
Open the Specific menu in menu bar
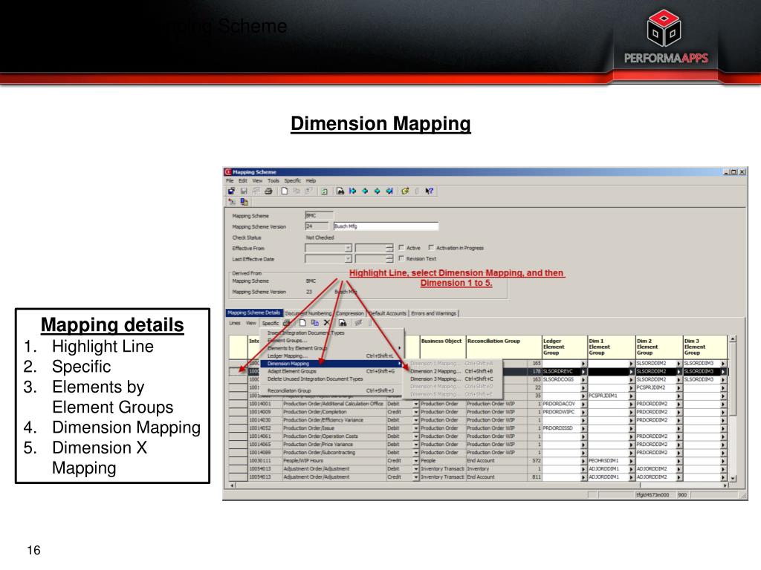click(x=293, y=181)
